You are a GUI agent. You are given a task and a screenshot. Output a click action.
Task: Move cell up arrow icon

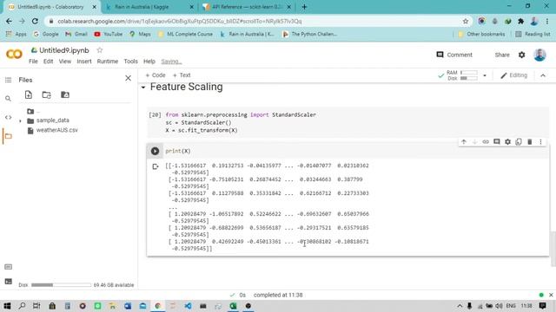pos(464,142)
